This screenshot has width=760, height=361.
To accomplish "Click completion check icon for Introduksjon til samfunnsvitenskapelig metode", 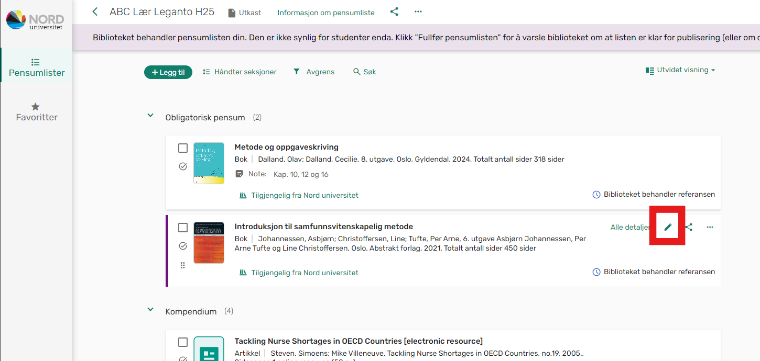I will pos(183,246).
